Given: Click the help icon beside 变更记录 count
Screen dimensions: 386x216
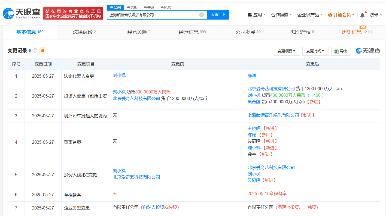Looking at the screenshot, I should [35, 51].
